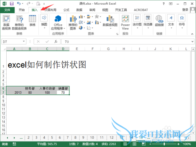Viewport: 196px width, 147px height.
Task: Switch to Page Layout view in status bar
Action: click(x=134, y=144)
